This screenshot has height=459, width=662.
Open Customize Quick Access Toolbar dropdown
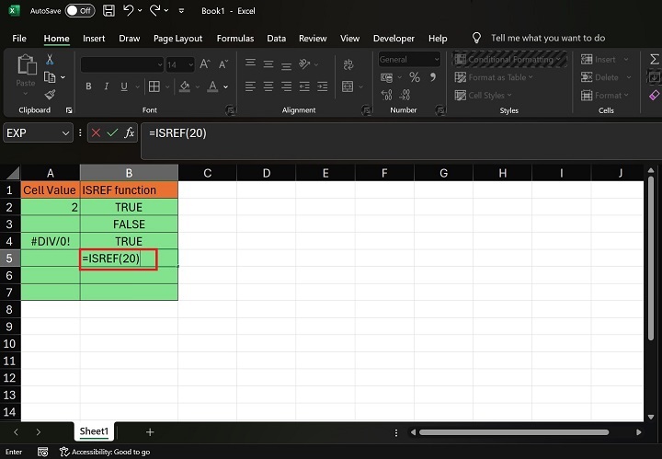coord(181,11)
